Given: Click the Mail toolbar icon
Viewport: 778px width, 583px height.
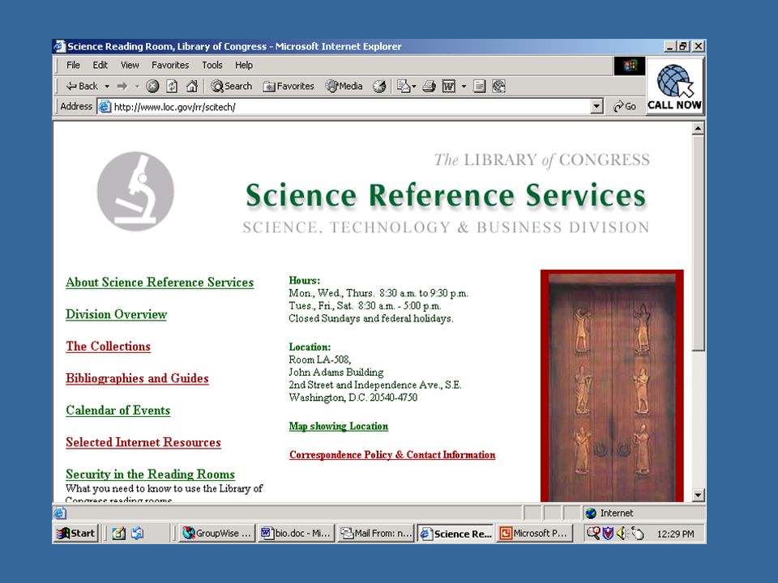Looking at the screenshot, I should coord(404,87).
